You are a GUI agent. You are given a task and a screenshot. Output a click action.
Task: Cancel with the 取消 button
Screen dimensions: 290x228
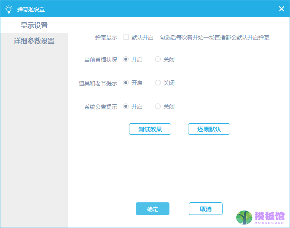pos(205,209)
